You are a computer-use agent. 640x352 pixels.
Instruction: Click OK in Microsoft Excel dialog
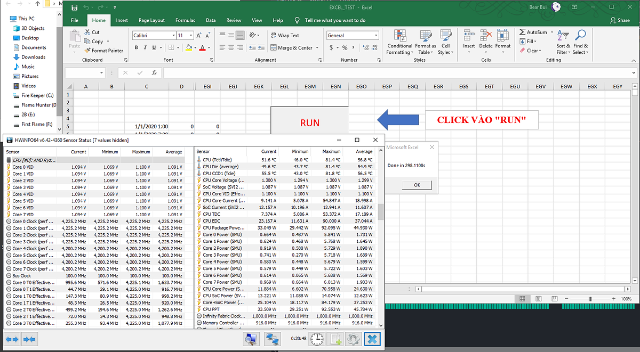(417, 185)
